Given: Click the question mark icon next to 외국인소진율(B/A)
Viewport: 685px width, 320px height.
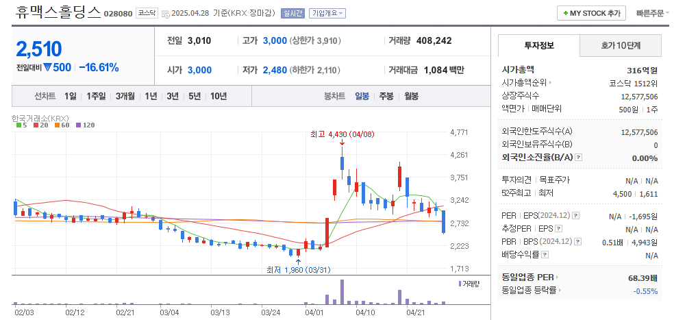Looking at the screenshot, I should coord(578,158).
